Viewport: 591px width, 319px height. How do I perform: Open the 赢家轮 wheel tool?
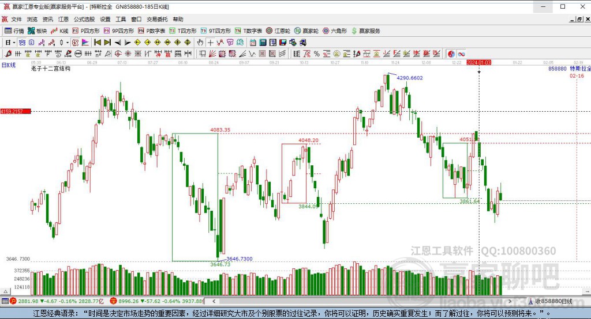[x=306, y=31]
